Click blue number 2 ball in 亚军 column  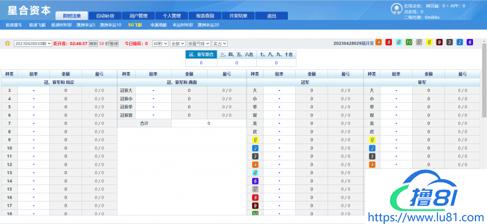(372, 148)
